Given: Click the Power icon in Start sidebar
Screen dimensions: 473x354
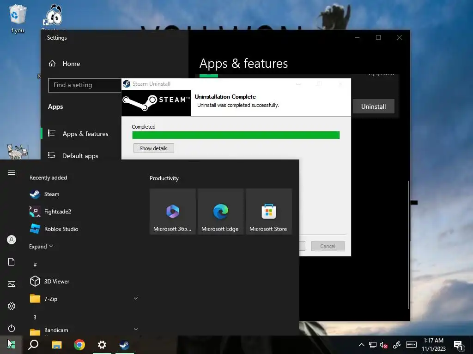Looking at the screenshot, I should coord(12,328).
